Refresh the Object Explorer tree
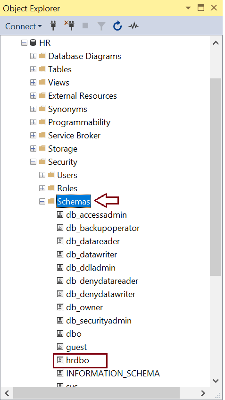 [x=117, y=26]
